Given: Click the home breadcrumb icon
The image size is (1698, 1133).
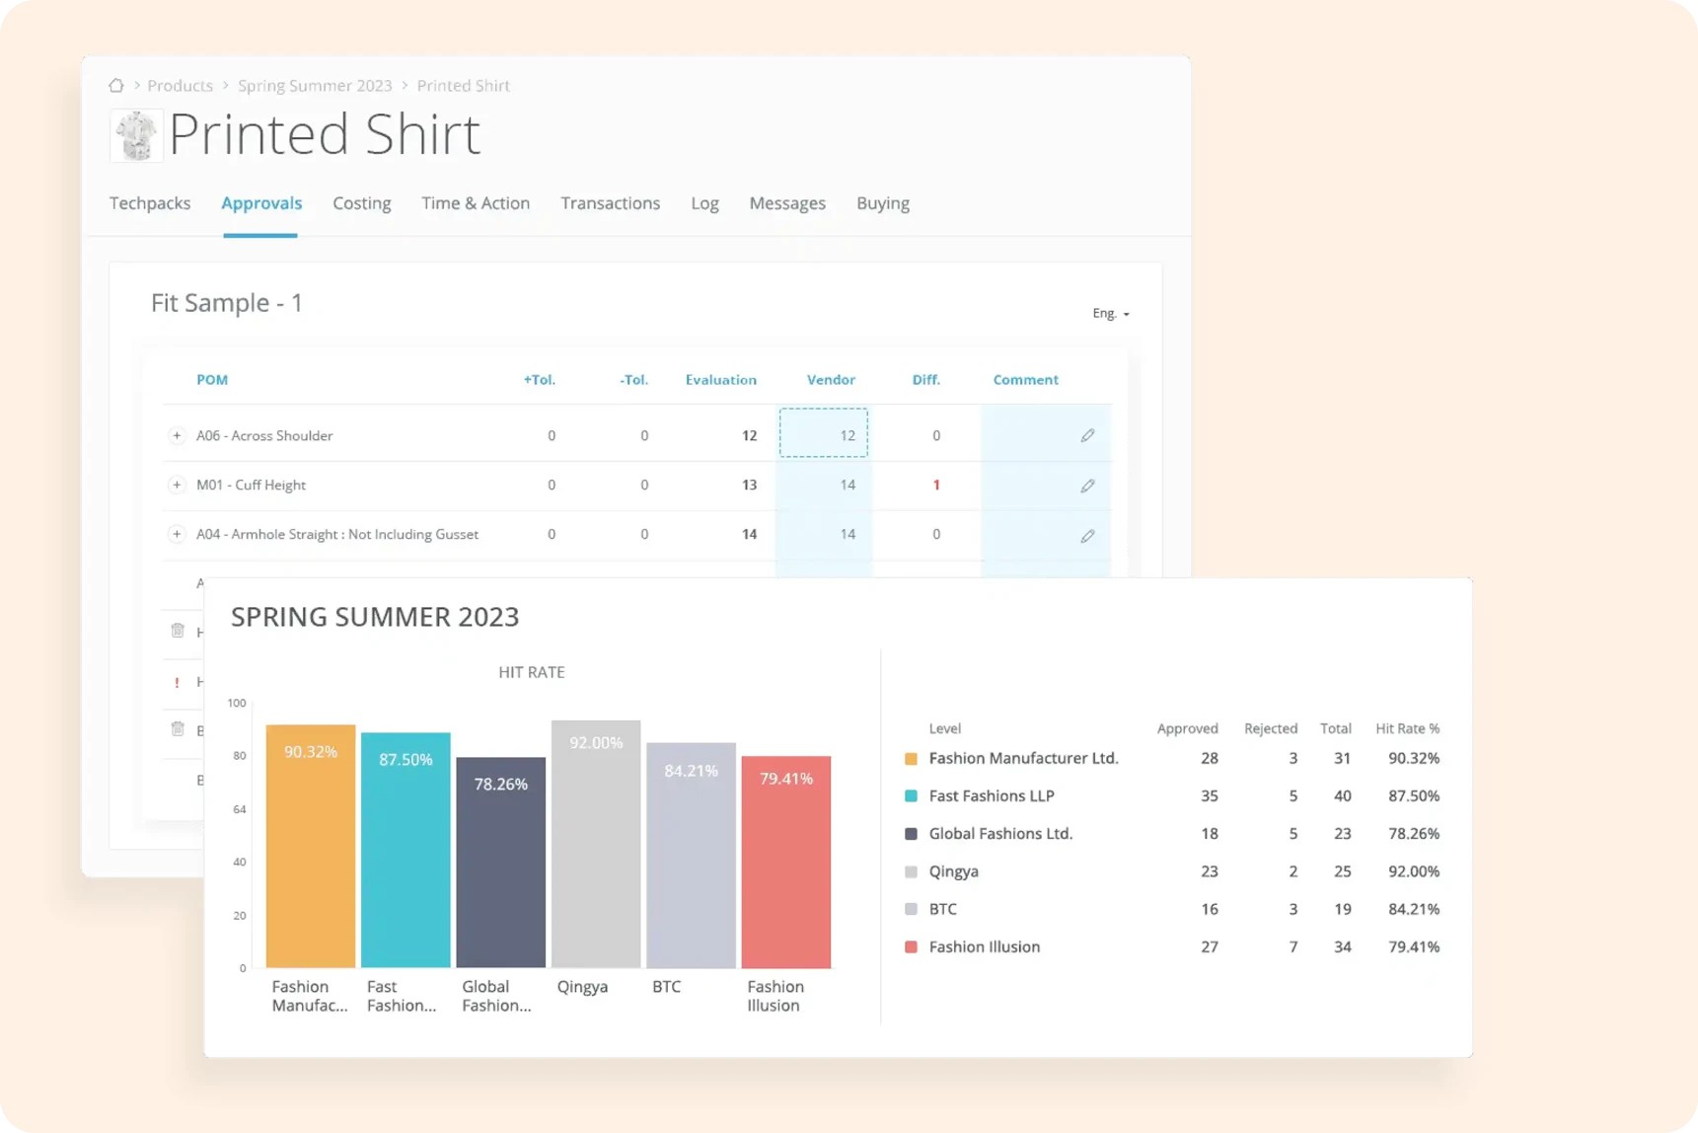Looking at the screenshot, I should pyautogui.click(x=116, y=86).
